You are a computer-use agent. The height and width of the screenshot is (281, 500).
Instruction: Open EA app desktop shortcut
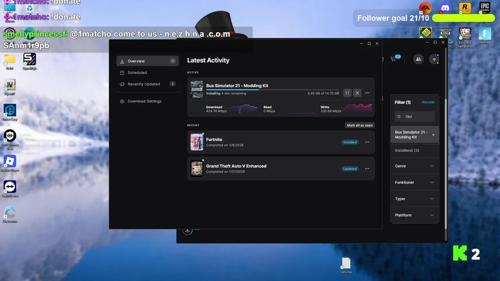point(425,9)
